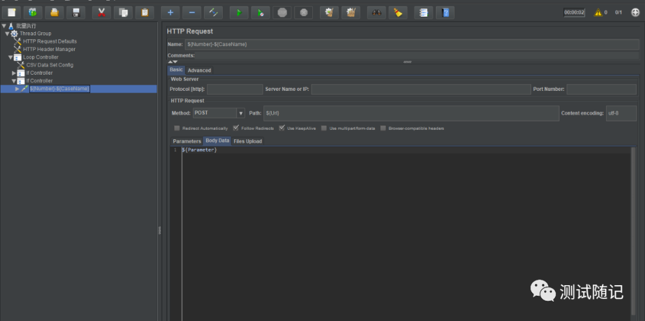Open search with binoculars icon
The height and width of the screenshot is (321, 645).
[x=376, y=13]
